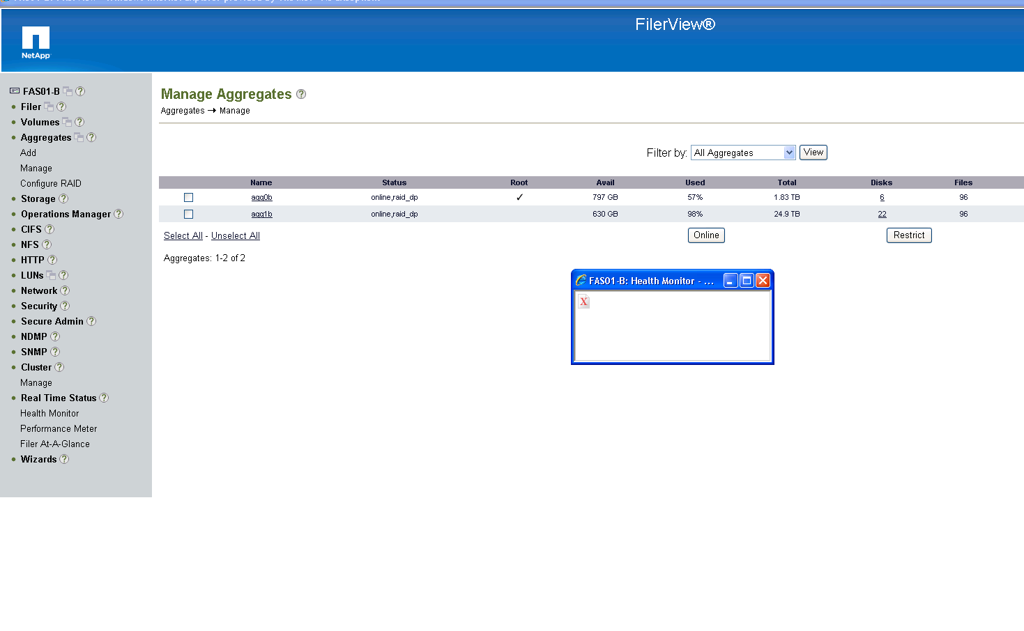
Task: Expand the Filer menu
Action: pos(31,107)
